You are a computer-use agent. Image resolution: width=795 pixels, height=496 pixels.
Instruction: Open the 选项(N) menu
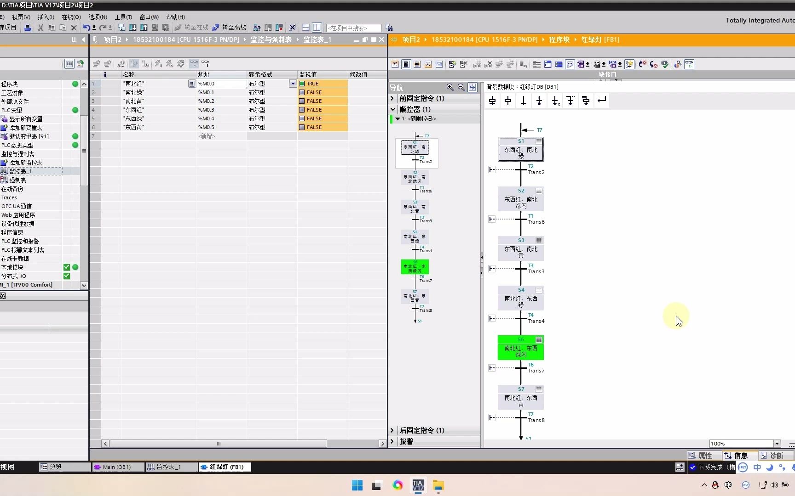[x=98, y=17]
